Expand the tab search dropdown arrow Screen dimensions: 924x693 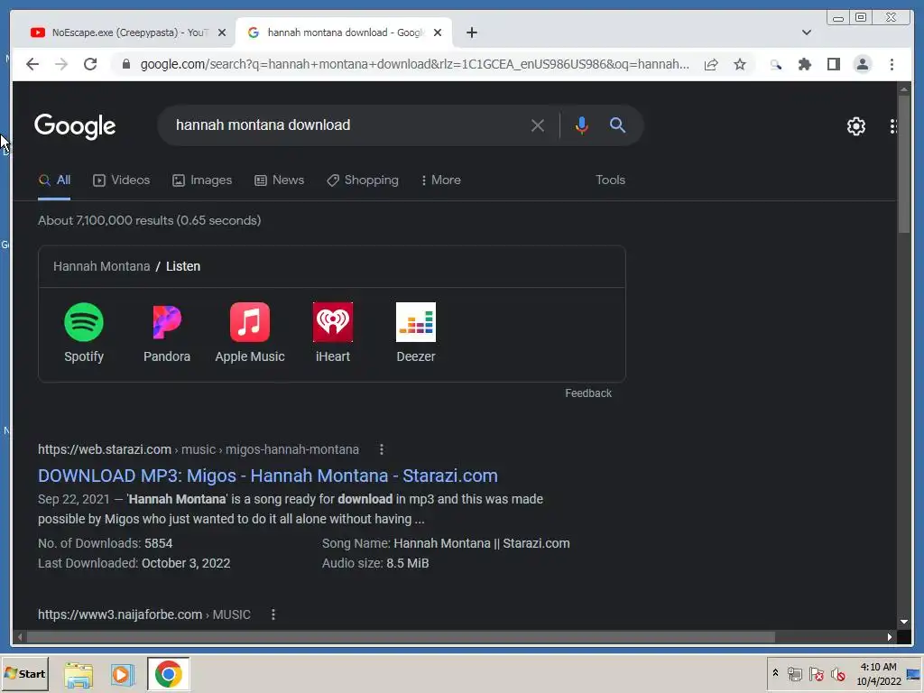(x=807, y=32)
